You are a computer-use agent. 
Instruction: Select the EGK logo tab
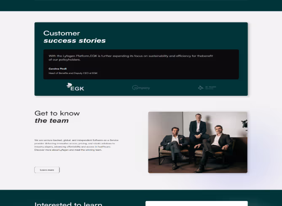pos(75,87)
